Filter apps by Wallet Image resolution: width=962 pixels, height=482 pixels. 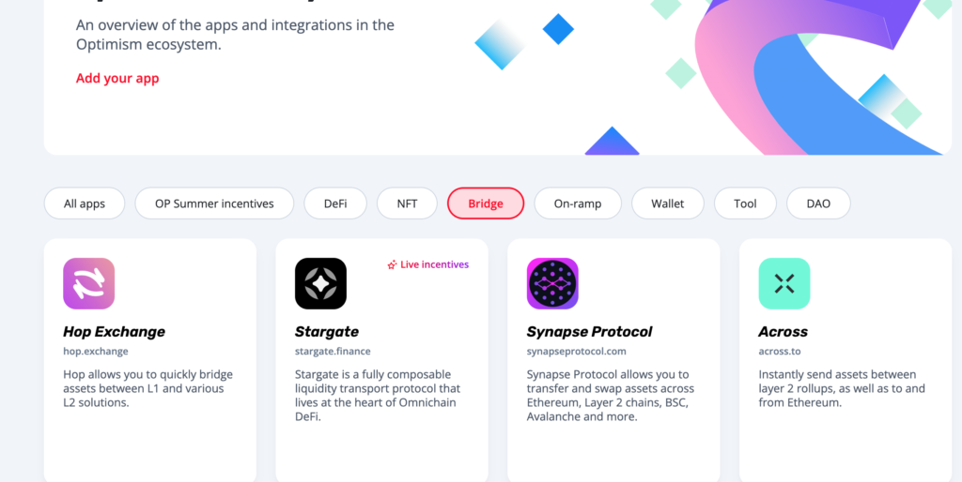[668, 203]
